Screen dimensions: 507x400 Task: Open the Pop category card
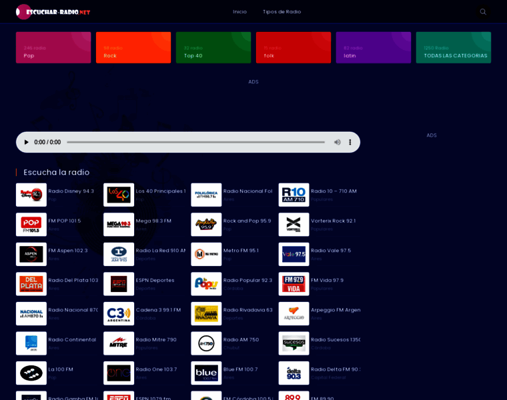click(53, 47)
